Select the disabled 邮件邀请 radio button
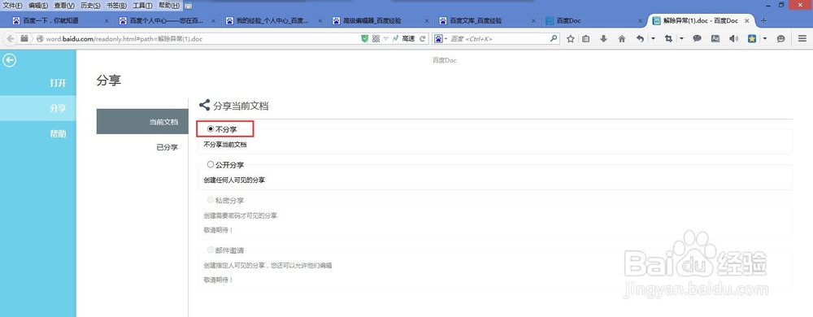 pyautogui.click(x=211, y=250)
